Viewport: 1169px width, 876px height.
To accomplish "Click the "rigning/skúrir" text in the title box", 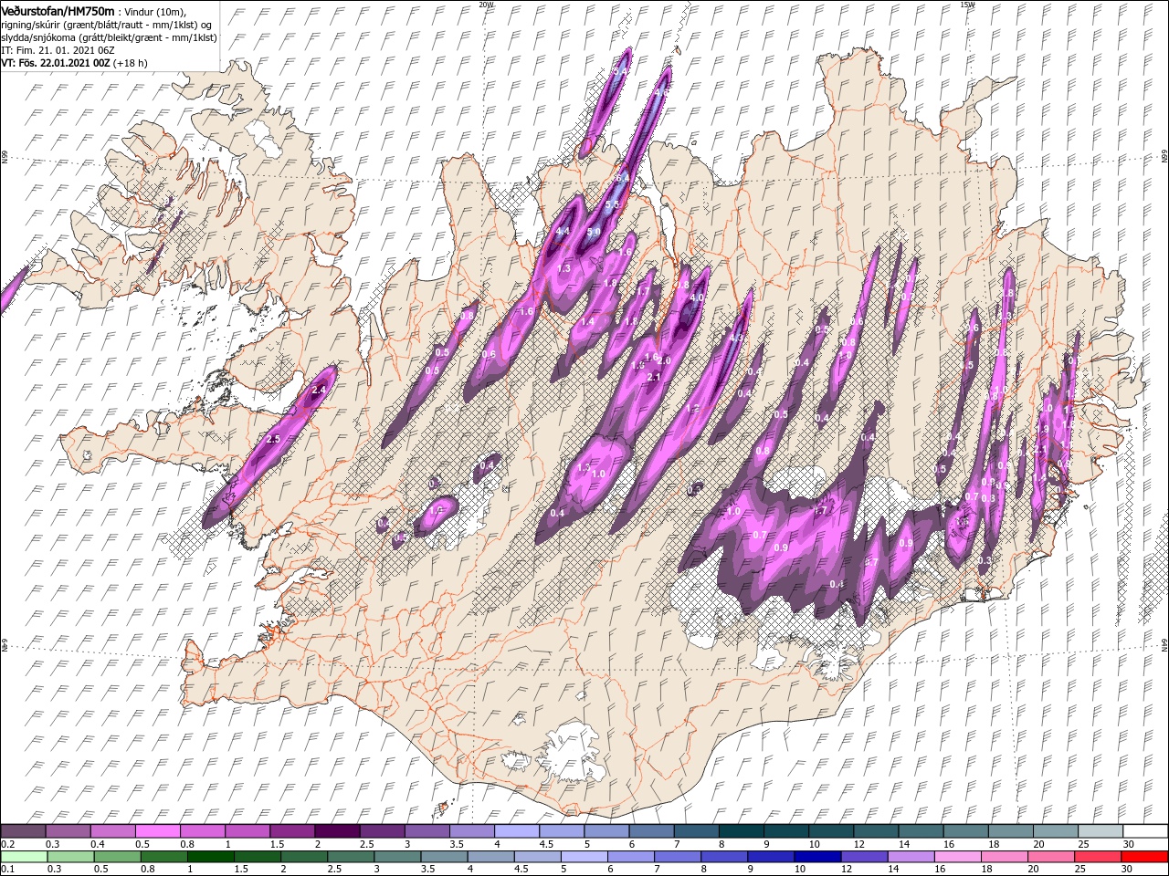I will [31, 25].
